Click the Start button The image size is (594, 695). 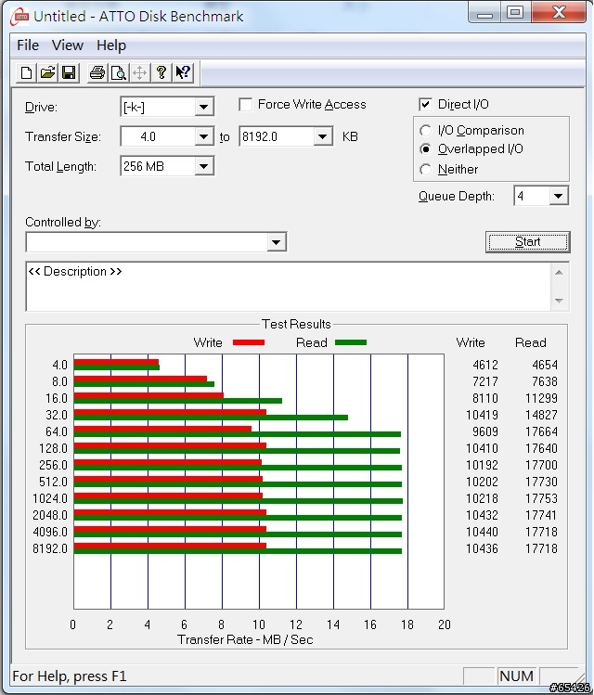pyautogui.click(x=527, y=242)
